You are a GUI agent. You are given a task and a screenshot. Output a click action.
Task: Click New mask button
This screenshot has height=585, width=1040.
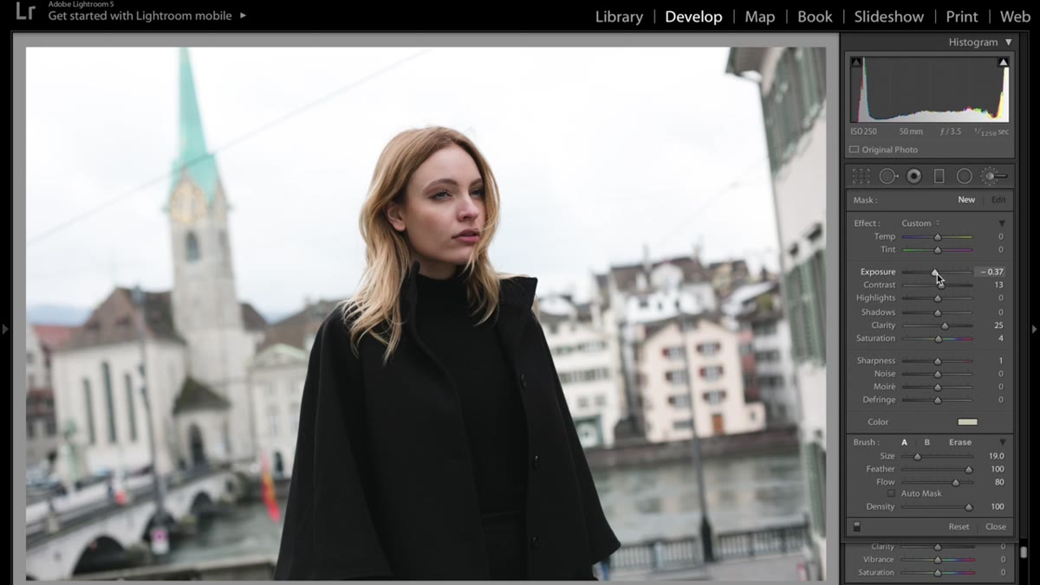[x=966, y=200]
